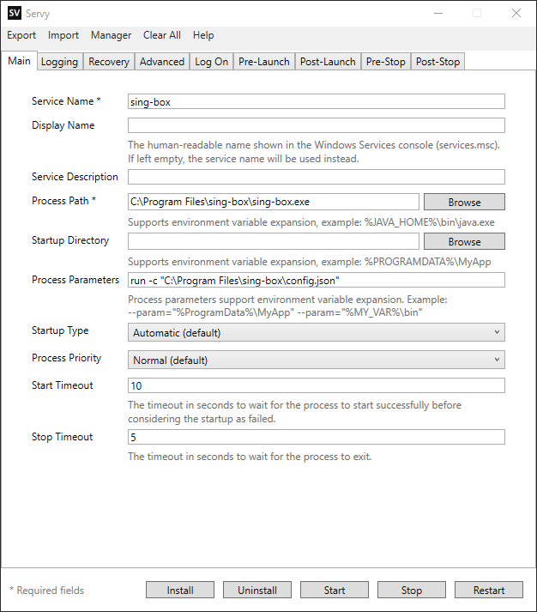Open the Help menu

click(203, 35)
